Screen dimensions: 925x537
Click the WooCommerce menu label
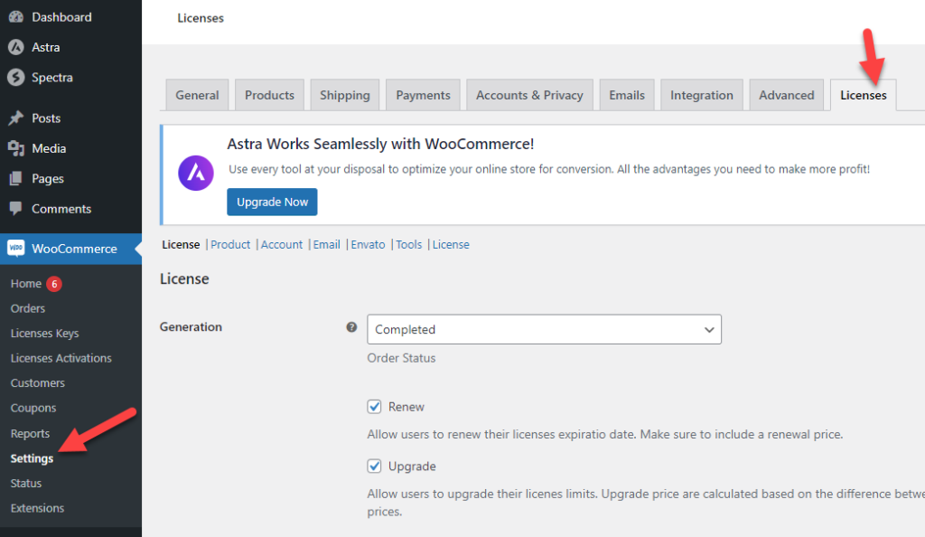74,249
